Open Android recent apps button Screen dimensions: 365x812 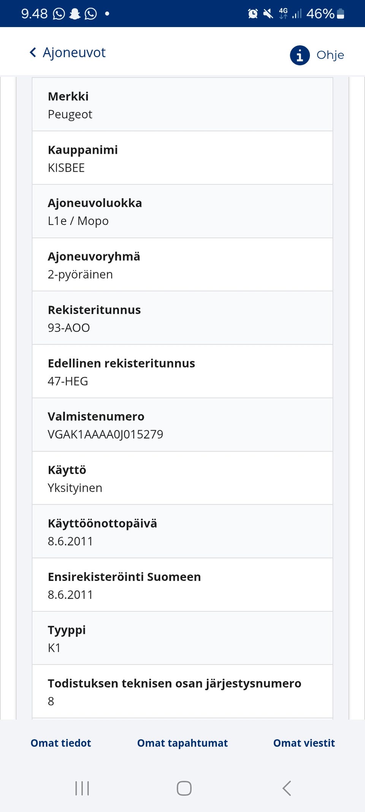[x=82, y=788]
